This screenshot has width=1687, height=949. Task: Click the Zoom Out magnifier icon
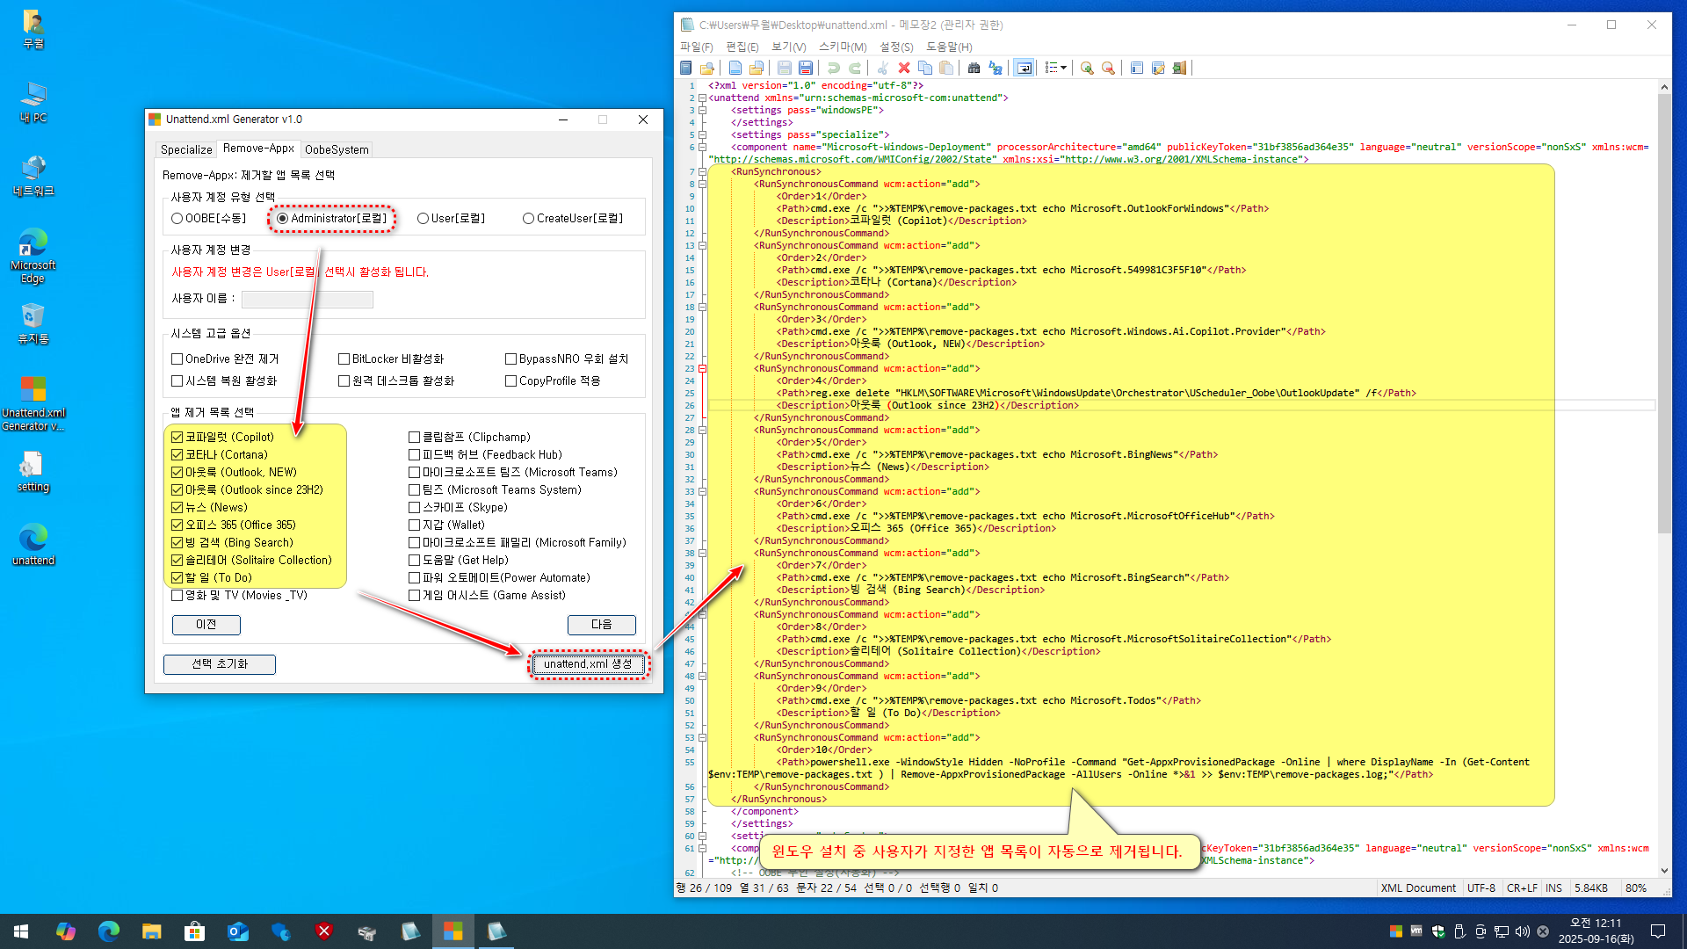[1108, 68]
